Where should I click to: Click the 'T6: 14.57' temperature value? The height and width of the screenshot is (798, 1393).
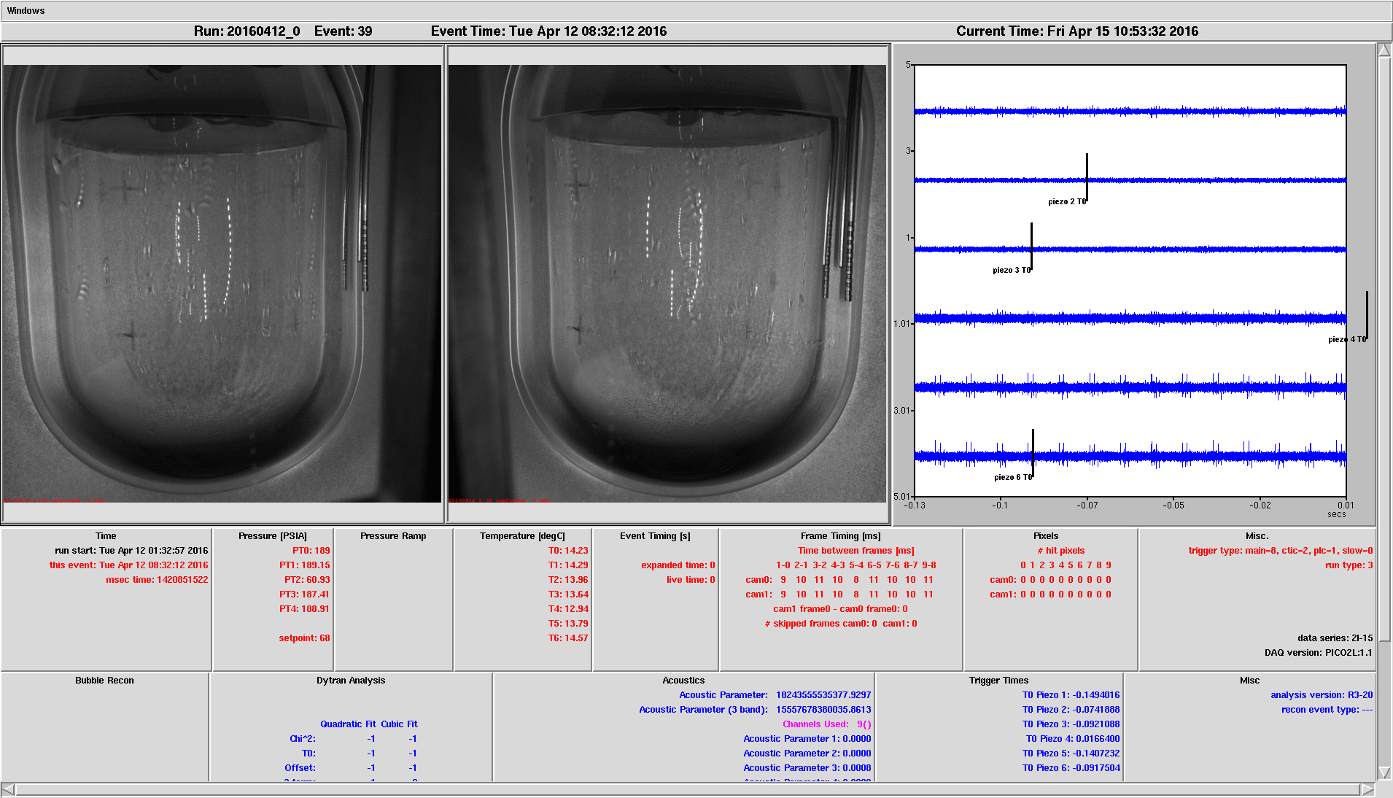click(x=568, y=638)
